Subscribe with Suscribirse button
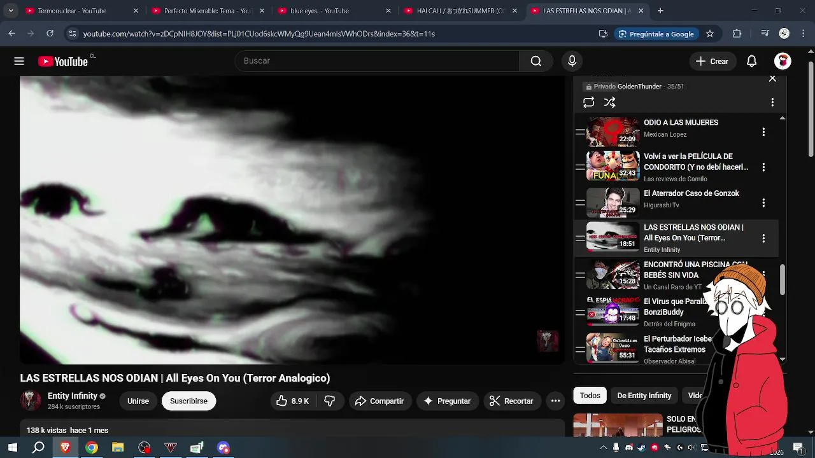This screenshot has height=458, width=815. pyautogui.click(x=188, y=401)
